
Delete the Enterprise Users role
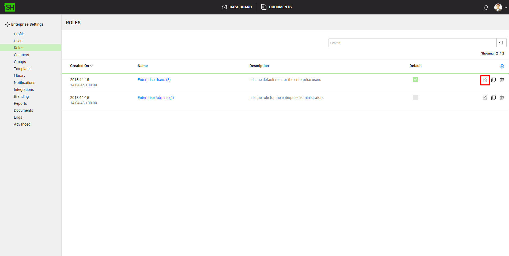click(x=502, y=80)
